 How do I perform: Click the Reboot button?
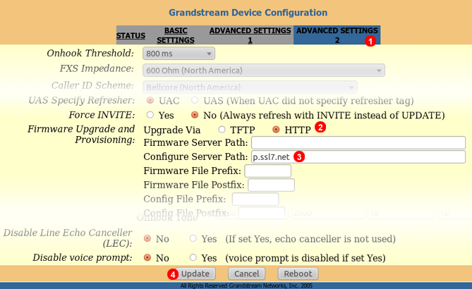298,273
